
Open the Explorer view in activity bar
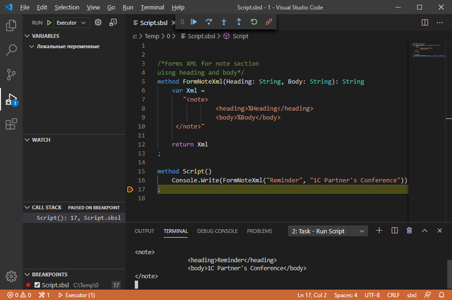click(x=11, y=25)
